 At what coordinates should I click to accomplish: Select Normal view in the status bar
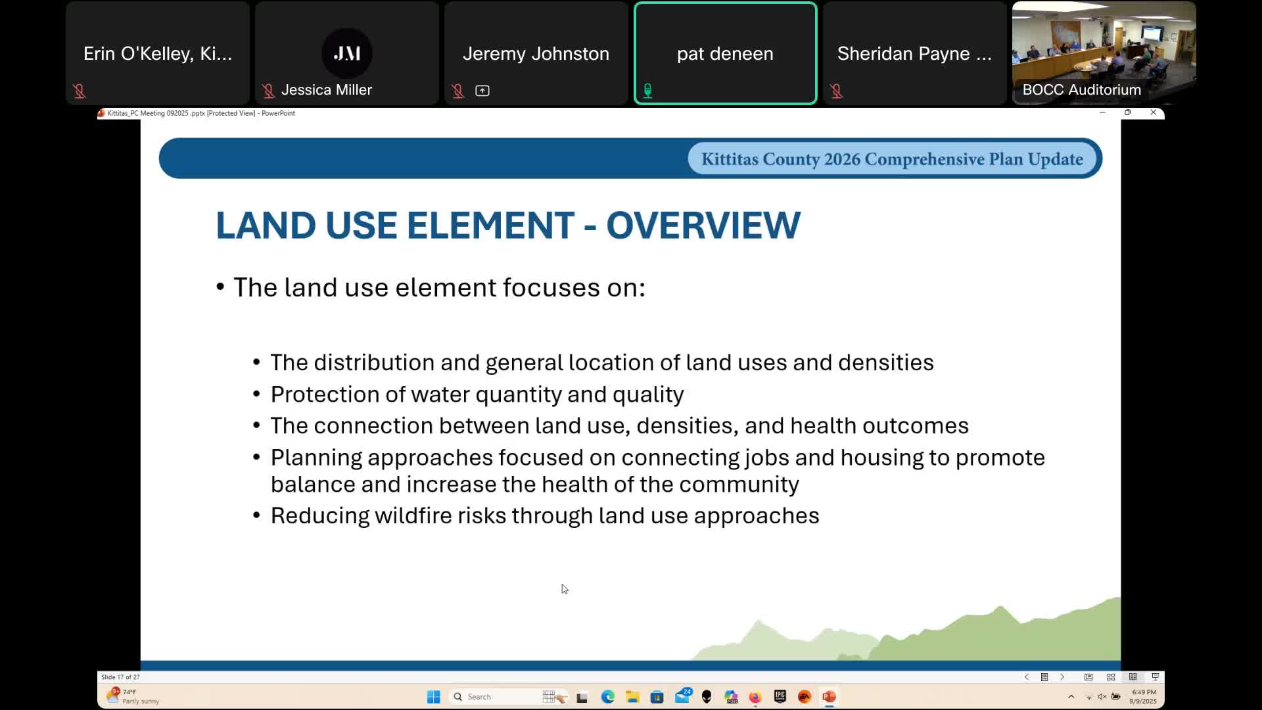1089,676
